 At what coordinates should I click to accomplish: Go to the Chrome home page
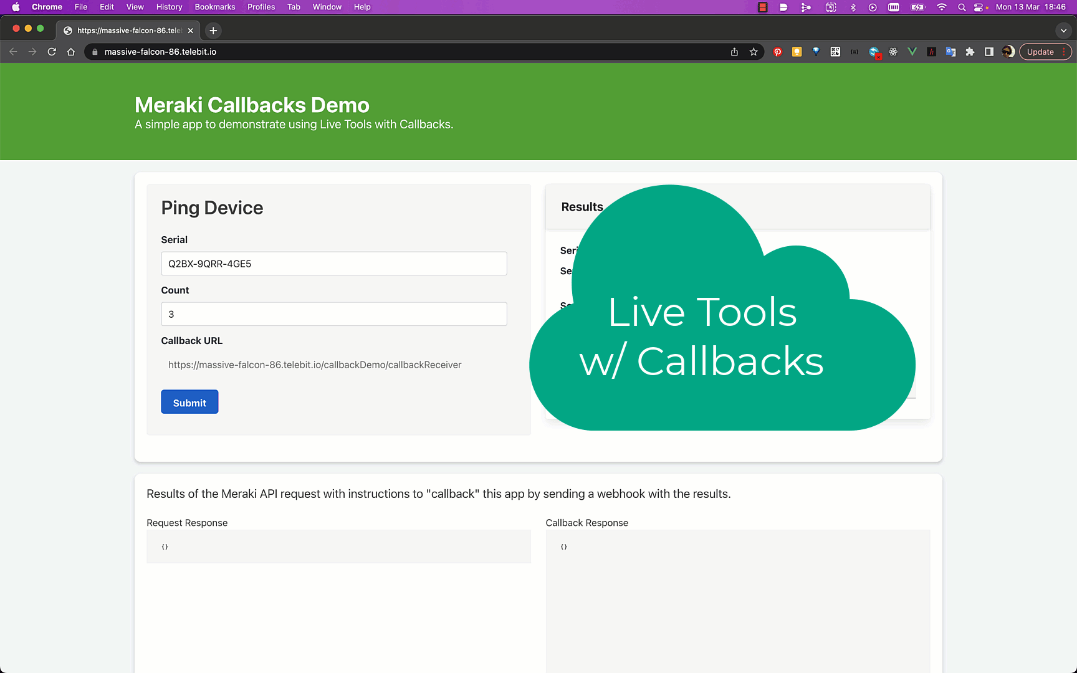click(x=71, y=52)
